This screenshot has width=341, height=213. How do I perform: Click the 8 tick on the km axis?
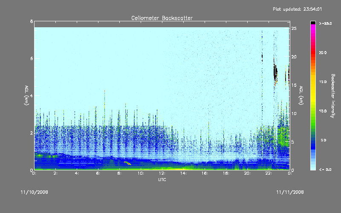(x=32, y=21)
